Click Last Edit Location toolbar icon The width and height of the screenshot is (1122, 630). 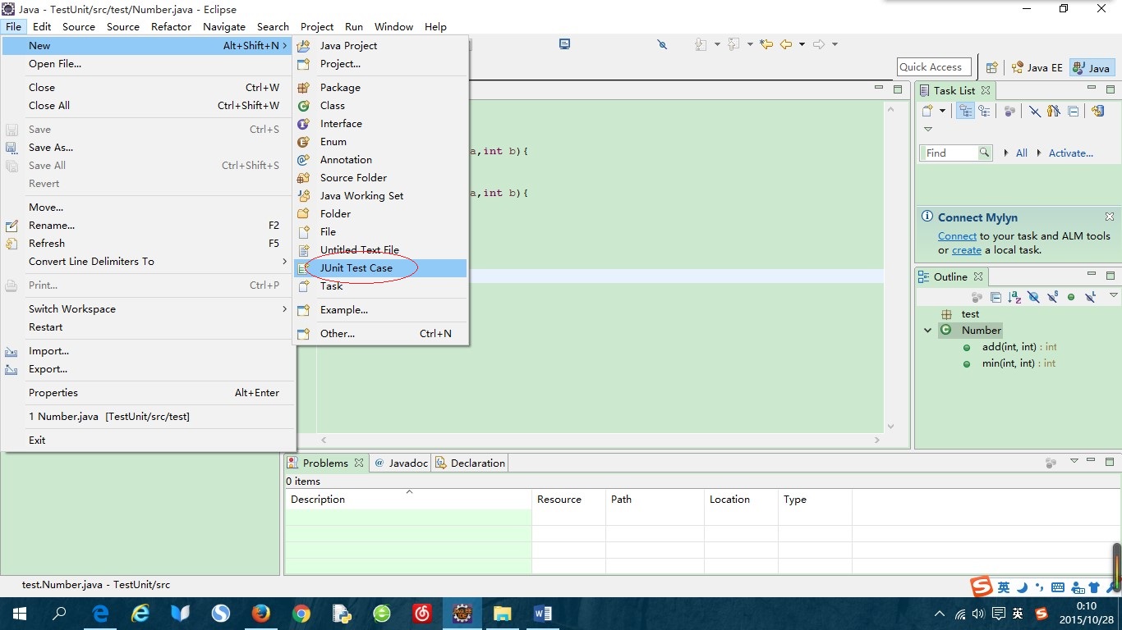(x=766, y=44)
